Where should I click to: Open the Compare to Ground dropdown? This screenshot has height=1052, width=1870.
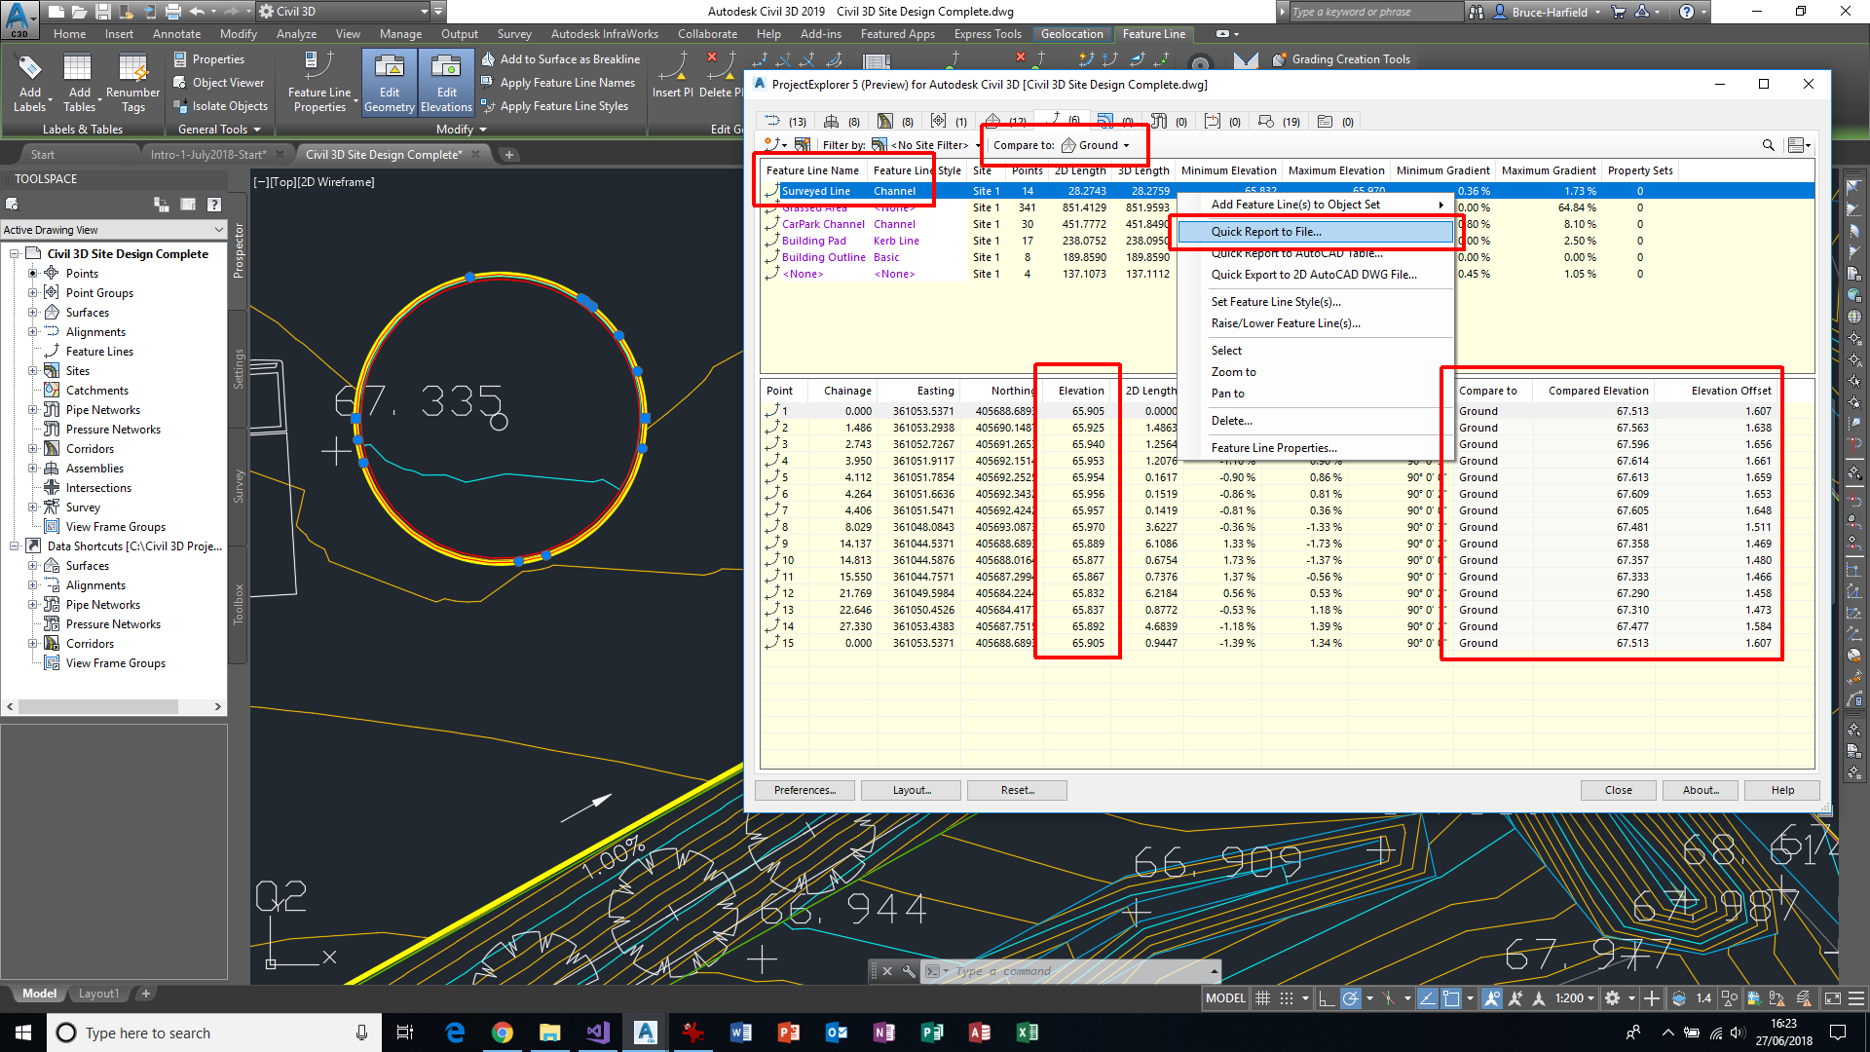1101,144
